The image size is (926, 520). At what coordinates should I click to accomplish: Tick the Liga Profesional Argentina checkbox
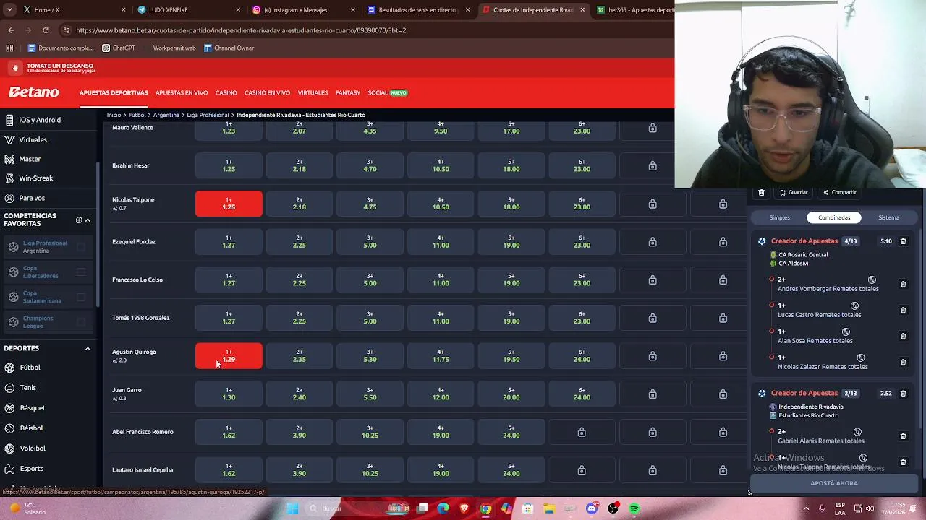point(81,247)
